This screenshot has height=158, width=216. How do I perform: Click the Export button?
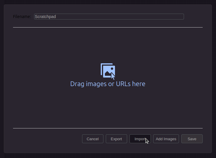point(116,139)
